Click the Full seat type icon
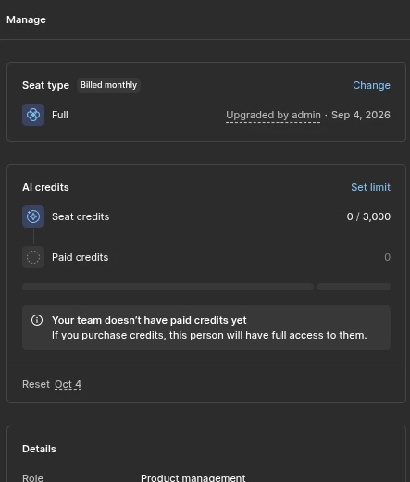Viewport: 410px width, 482px height. 33,115
